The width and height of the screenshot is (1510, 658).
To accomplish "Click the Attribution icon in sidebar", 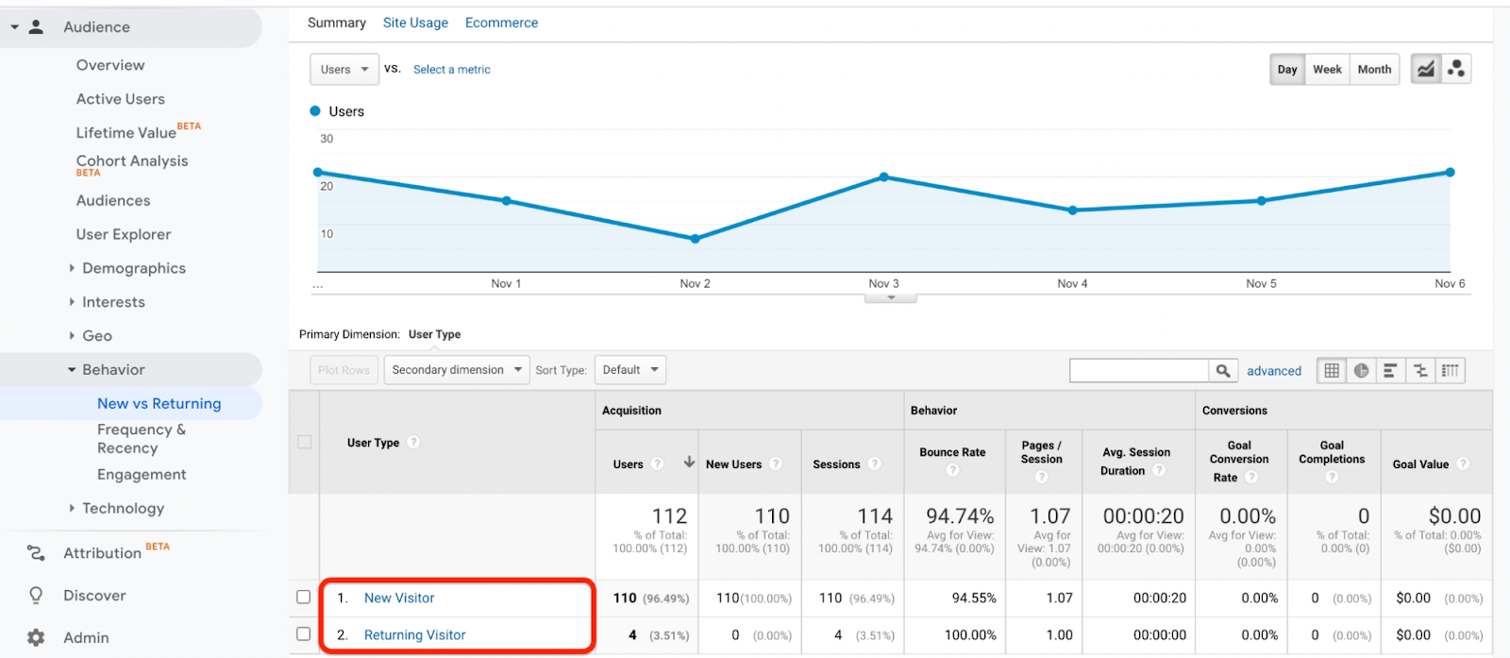I will coord(36,553).
